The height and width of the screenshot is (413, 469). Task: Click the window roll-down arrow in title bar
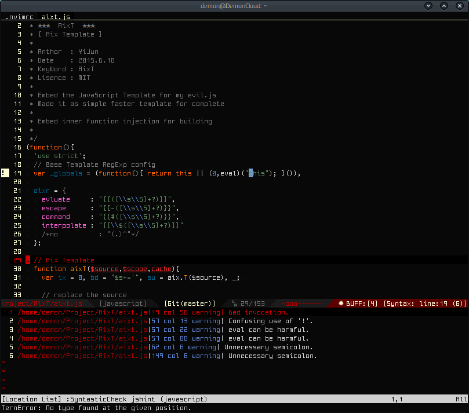(x=428, y=6)
